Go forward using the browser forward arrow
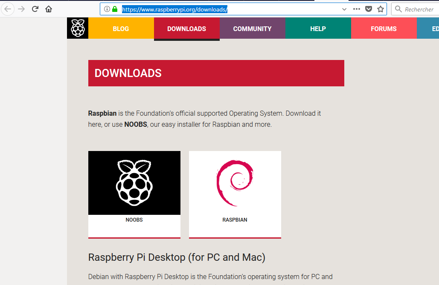This screenshot has height=285, width=439. click(21, 9)
